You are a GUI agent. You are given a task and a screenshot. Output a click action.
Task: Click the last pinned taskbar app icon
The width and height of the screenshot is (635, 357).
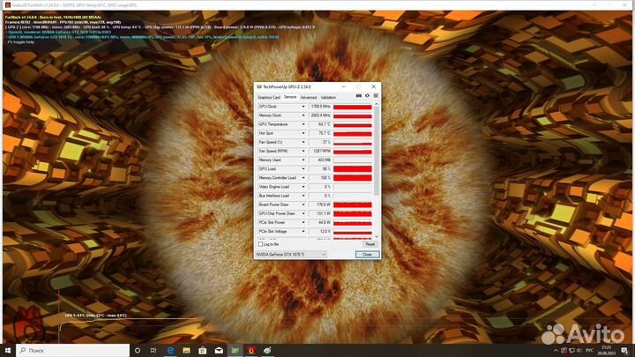click(267, 350)
